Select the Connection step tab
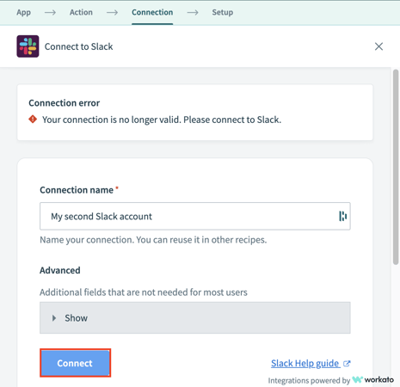Viewport: 400px width, 387px height. pos(152,12)
